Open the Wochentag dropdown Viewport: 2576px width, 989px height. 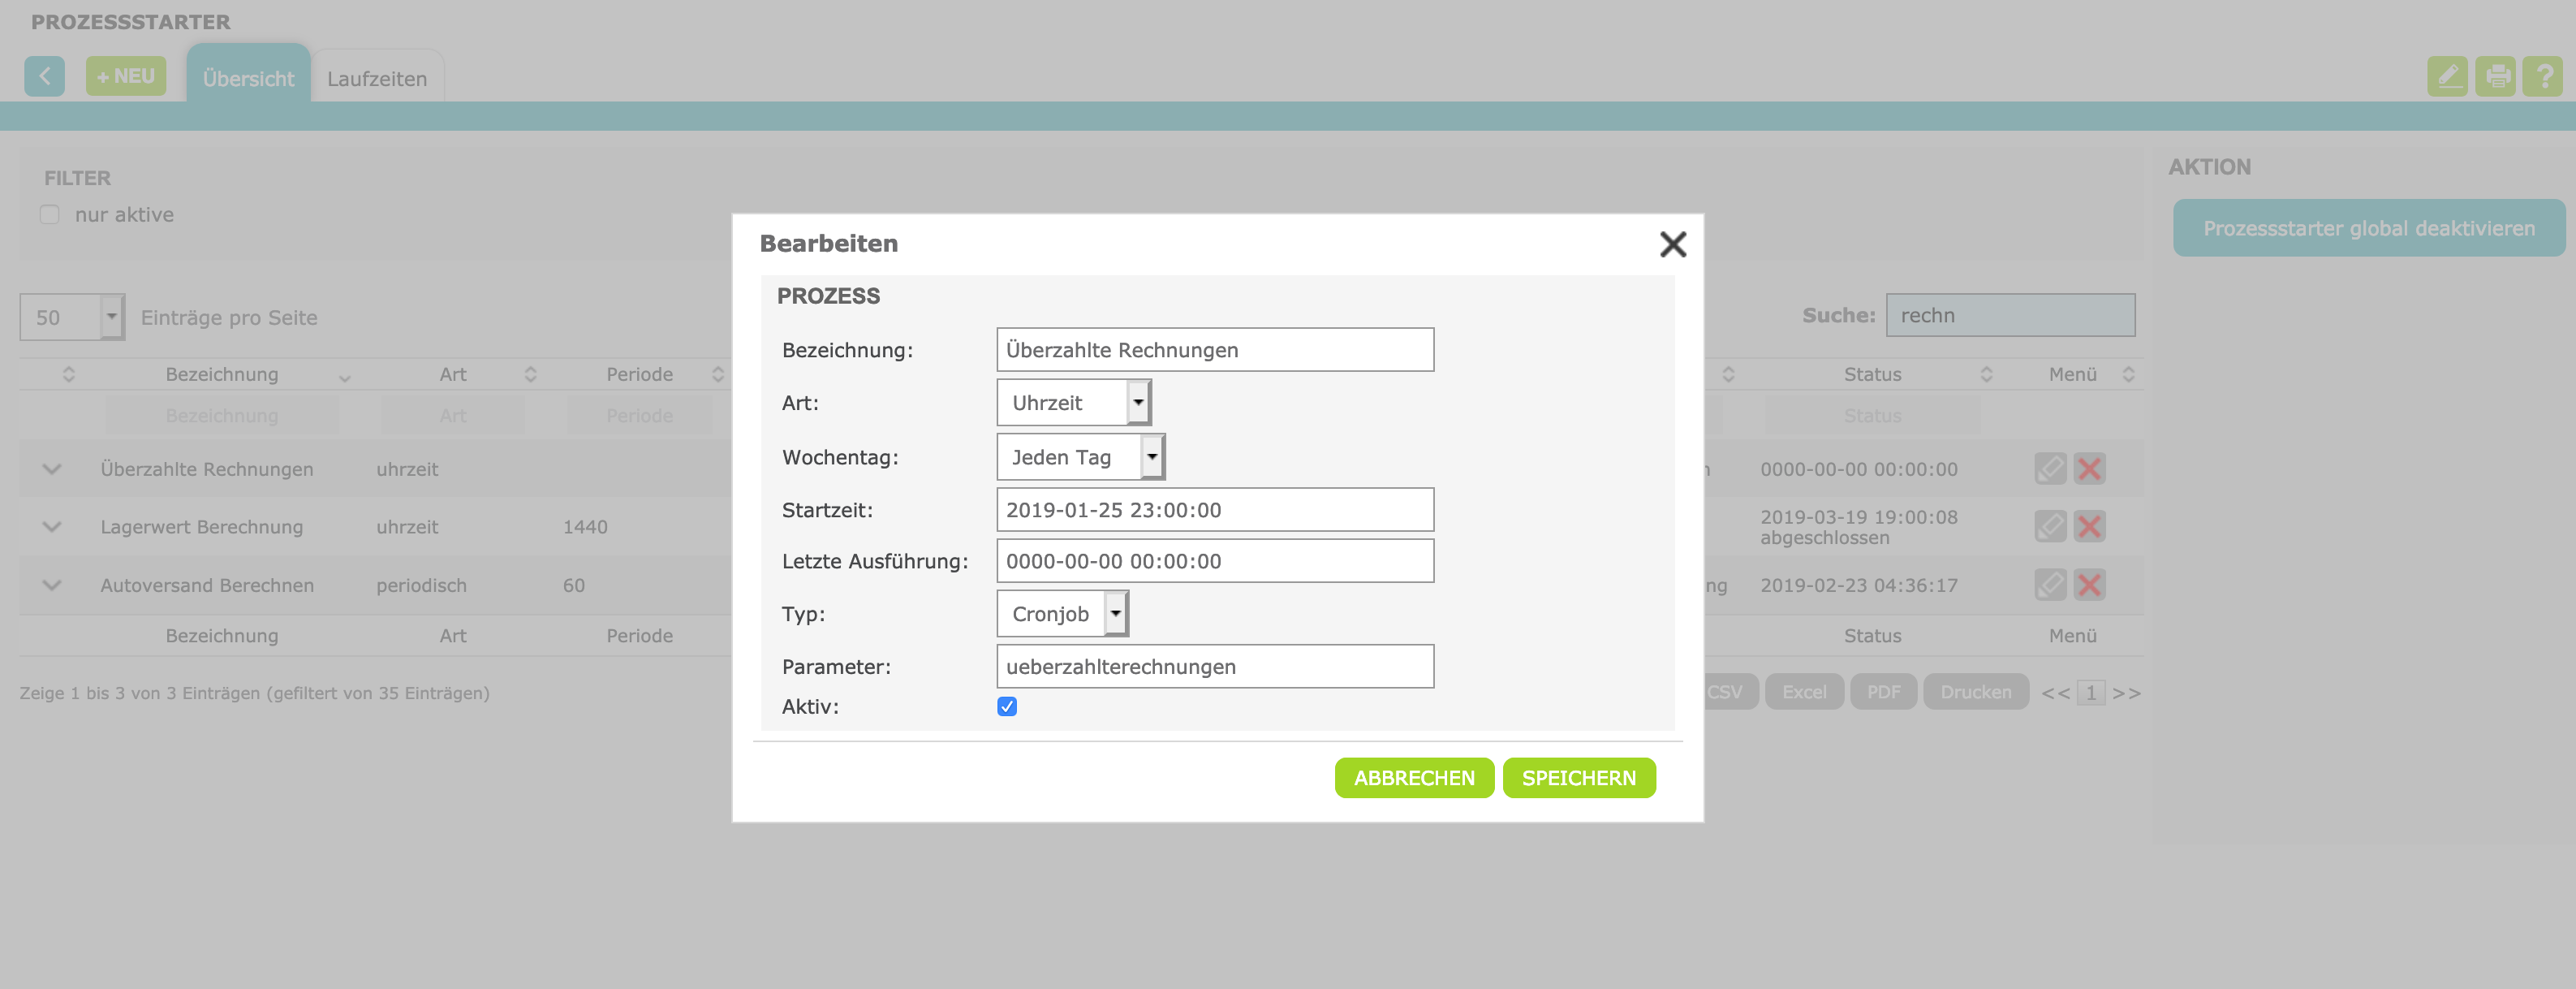tap(1080, 457)
